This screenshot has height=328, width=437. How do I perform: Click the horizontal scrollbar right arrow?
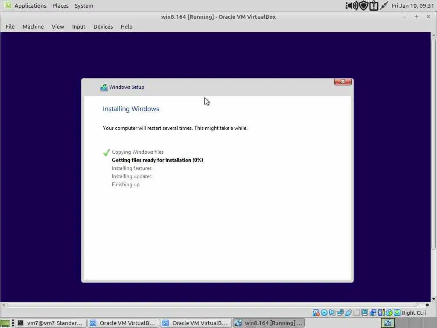point(427,305)
